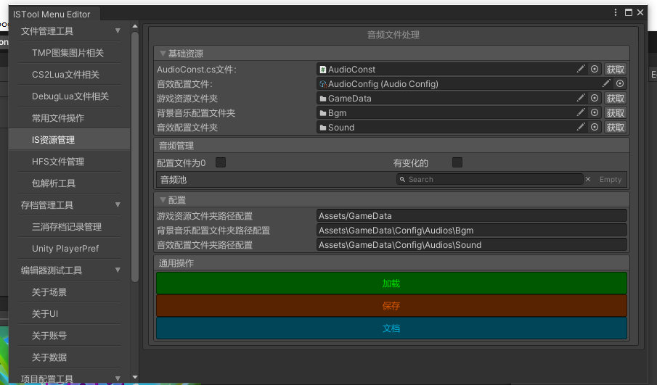The width and height of the screenshot is (657, 385).
Task: Select TMP图集图片相关 menu item
Action: [x=69, y=53]
